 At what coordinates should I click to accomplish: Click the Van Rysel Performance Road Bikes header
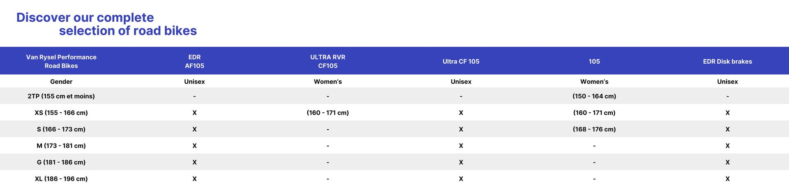tap(61, 62)
